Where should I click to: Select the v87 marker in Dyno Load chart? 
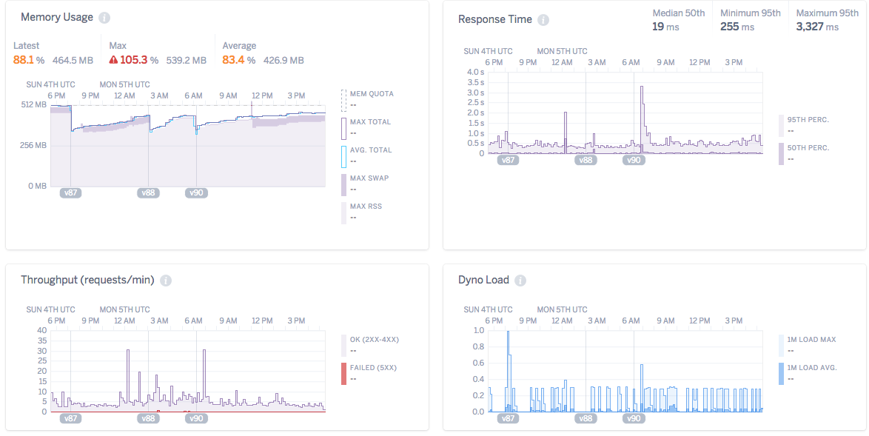tap(508, 418)
